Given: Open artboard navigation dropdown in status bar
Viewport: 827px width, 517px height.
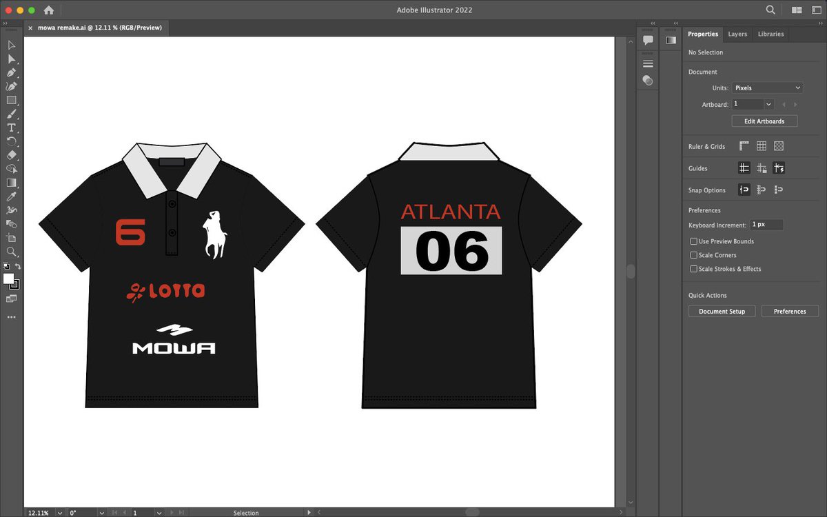Looking at the screenshot, I should pyautogui.click(x=159, y=513).
